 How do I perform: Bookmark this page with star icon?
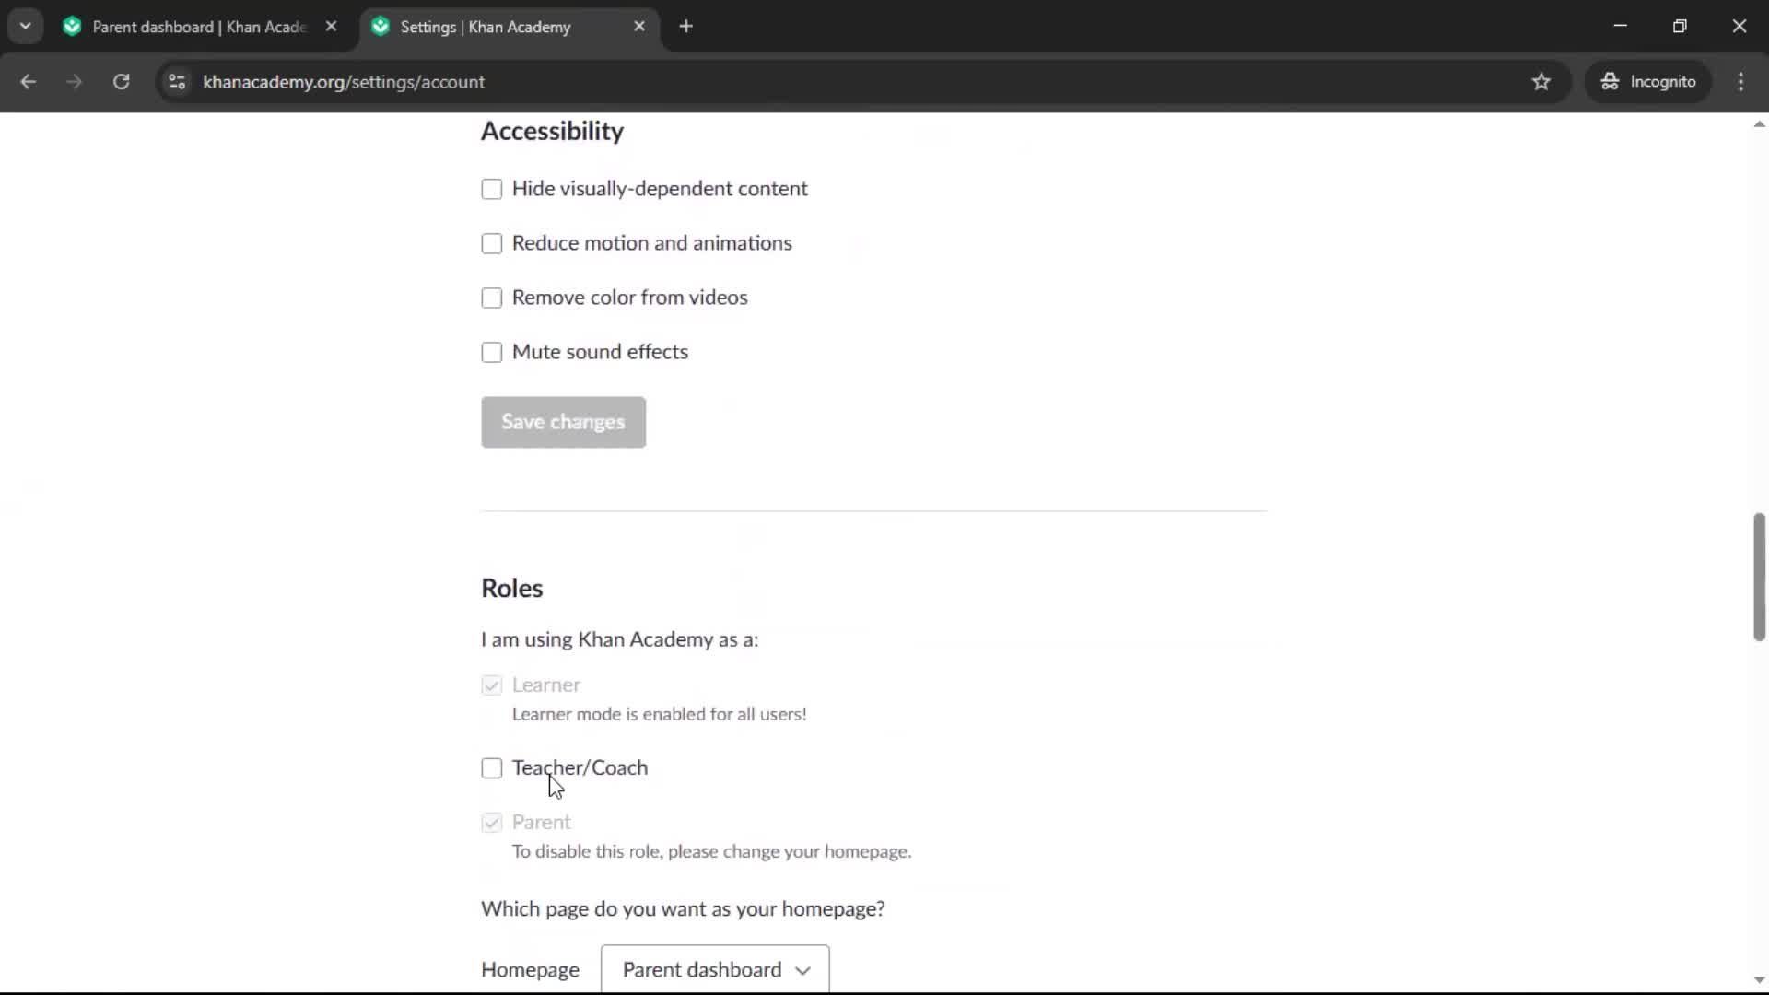click(x=1541, y=82)
